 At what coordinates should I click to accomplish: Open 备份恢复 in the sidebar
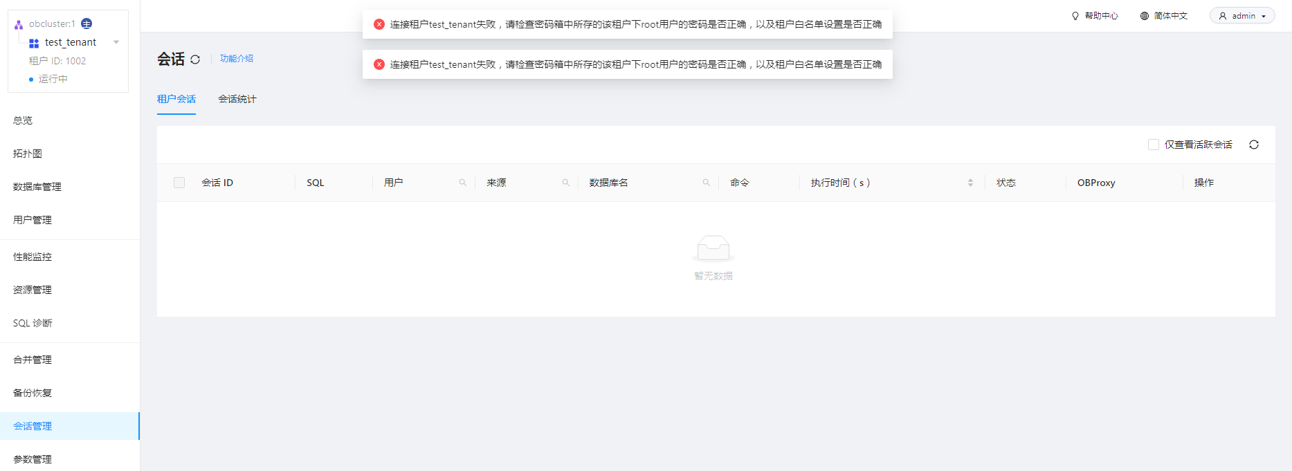click(33, 393)
